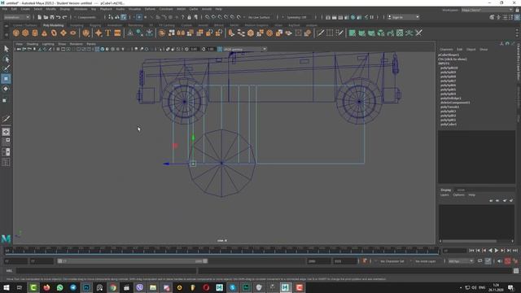Click the SVG tool shelf icon
Screen dimensions: 521x293
(x=117, y=33)
